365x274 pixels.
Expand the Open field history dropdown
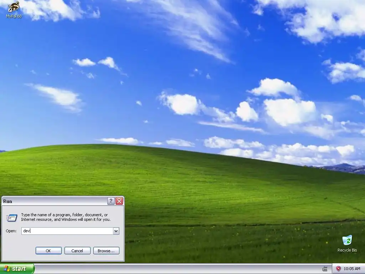[x=116, y=231]
